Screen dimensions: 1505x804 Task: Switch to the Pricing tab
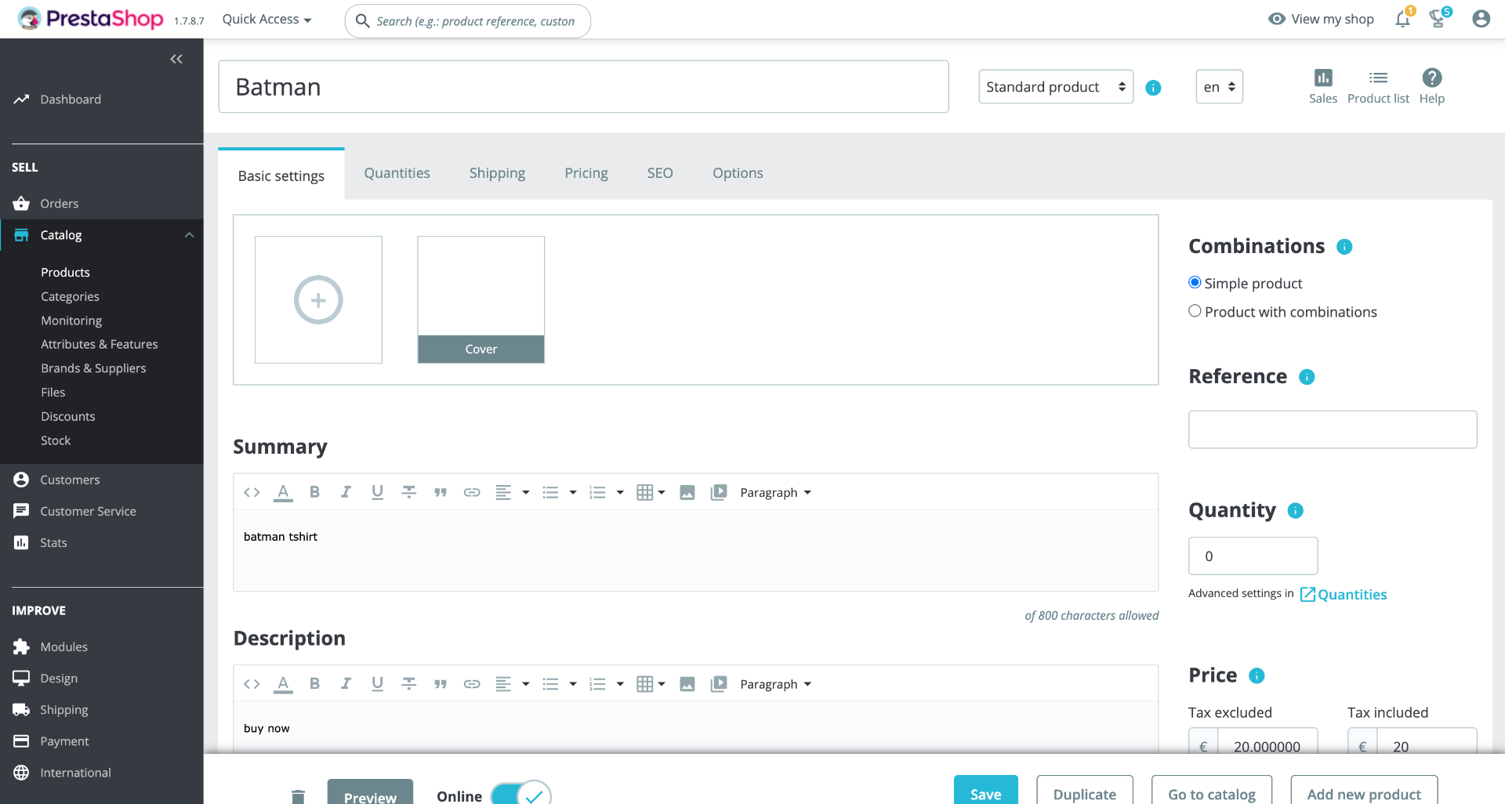[586, 173]
